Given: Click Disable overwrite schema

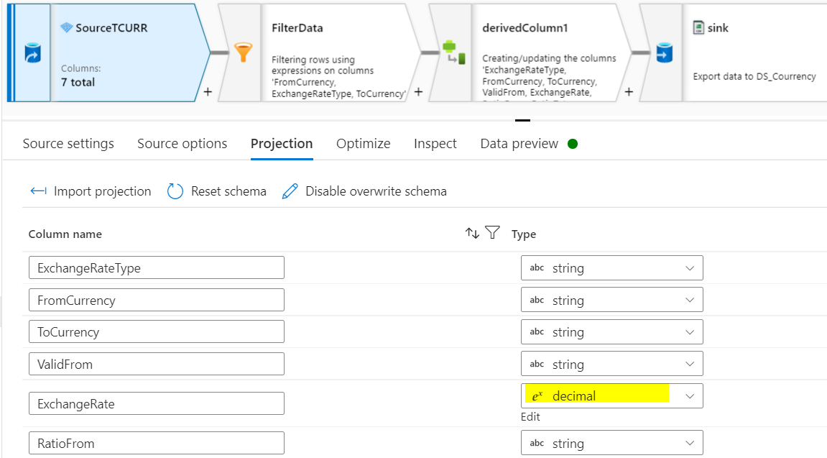Looking at the screenshot, I should pyautogui.click(x=376, y=191).
